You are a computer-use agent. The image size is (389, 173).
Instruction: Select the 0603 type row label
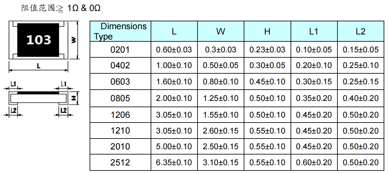point(120,82)
